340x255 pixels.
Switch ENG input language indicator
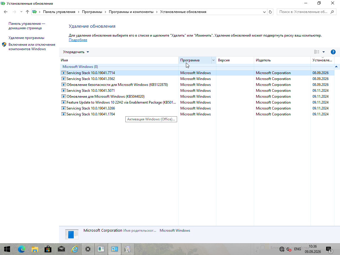[x=297, y=249]
